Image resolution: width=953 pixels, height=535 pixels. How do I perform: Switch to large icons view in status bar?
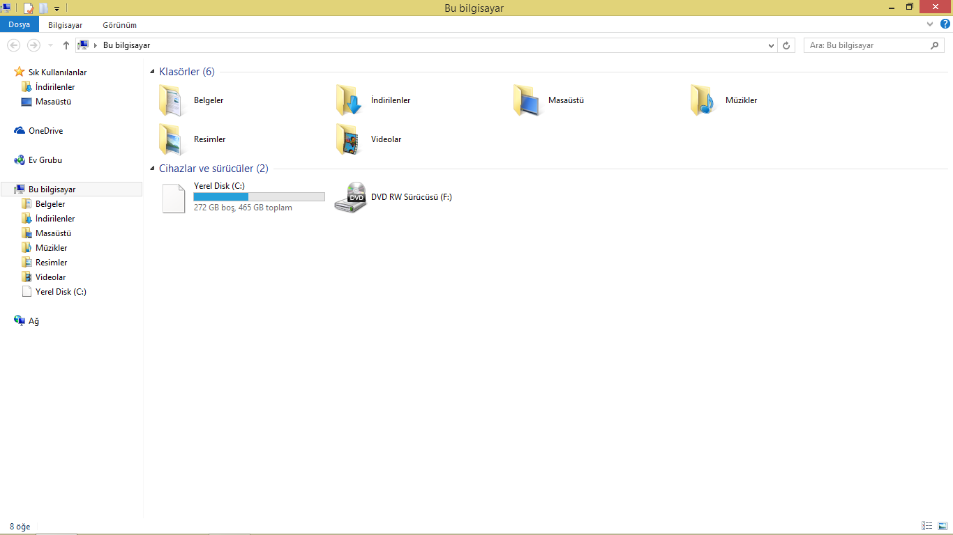(x=943, y=526)
